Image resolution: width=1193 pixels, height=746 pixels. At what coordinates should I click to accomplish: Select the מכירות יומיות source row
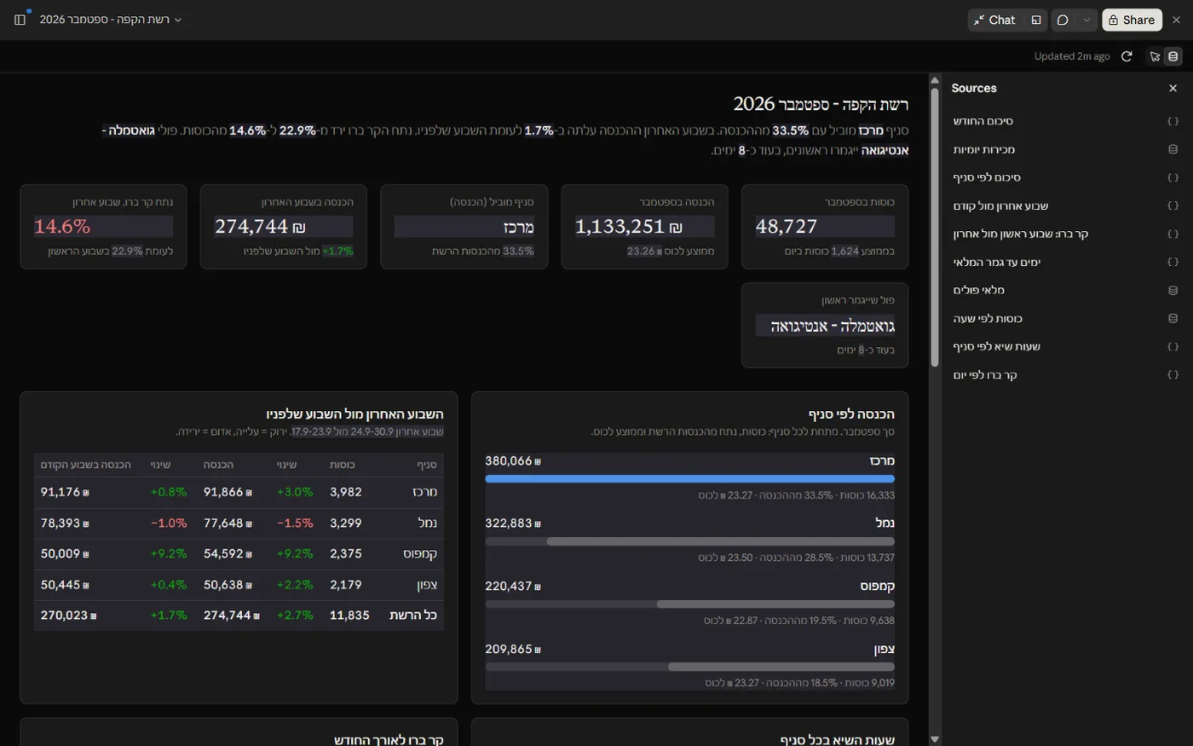(1065, 149)
